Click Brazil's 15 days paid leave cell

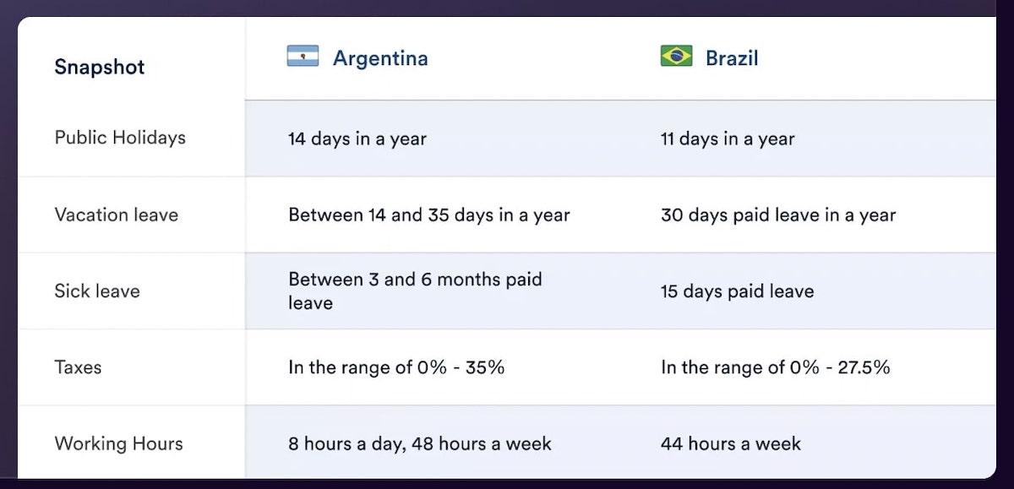tap(738, 291)
